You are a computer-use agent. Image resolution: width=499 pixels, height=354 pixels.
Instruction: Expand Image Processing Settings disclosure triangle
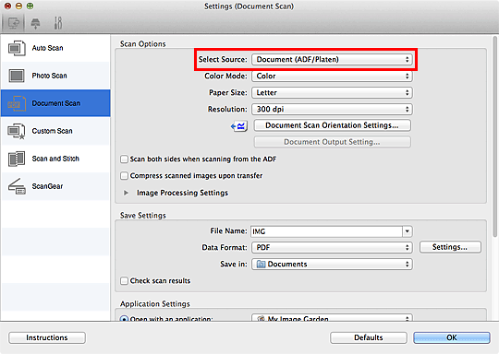point(126,193)
